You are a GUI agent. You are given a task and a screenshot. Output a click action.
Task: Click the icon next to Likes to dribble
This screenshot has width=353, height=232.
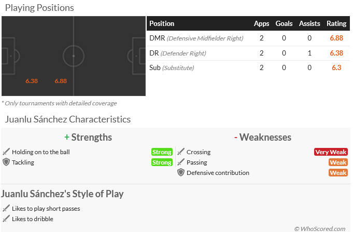[x=6, y=219]
